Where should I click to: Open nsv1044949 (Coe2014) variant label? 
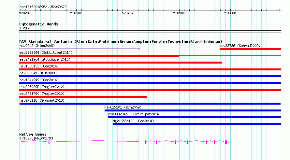pos(39,80)
